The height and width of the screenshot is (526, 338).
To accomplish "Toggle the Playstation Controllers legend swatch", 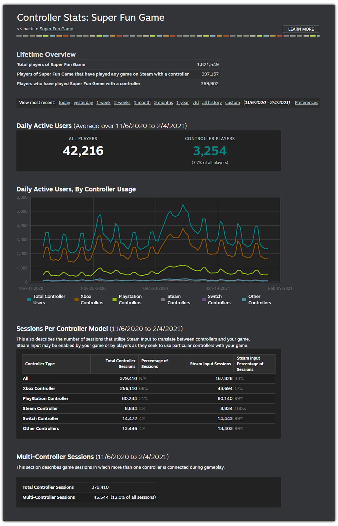I will point(114,300).
